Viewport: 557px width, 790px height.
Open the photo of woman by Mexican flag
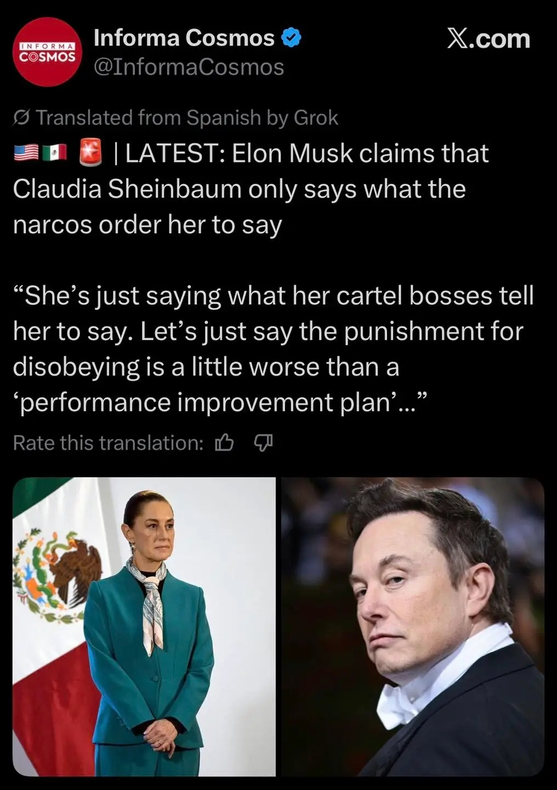coord(144,627)
